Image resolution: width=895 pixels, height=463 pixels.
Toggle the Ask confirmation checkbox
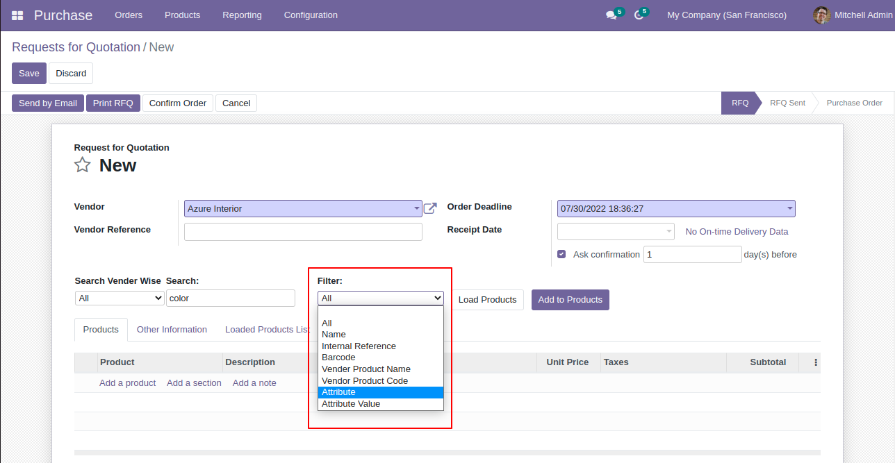561,255
